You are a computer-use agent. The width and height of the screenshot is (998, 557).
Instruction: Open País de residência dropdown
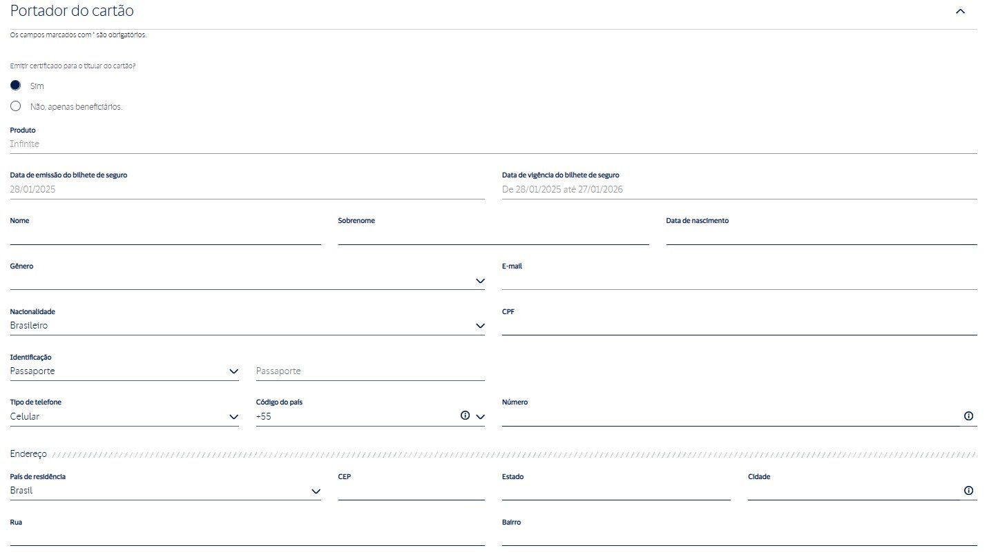[166, 491]
